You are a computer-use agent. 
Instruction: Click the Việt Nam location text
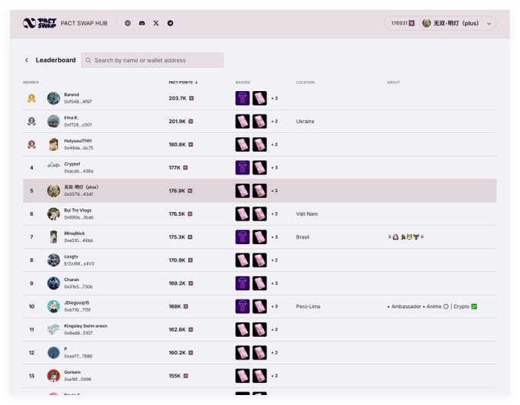click(307, 214)
